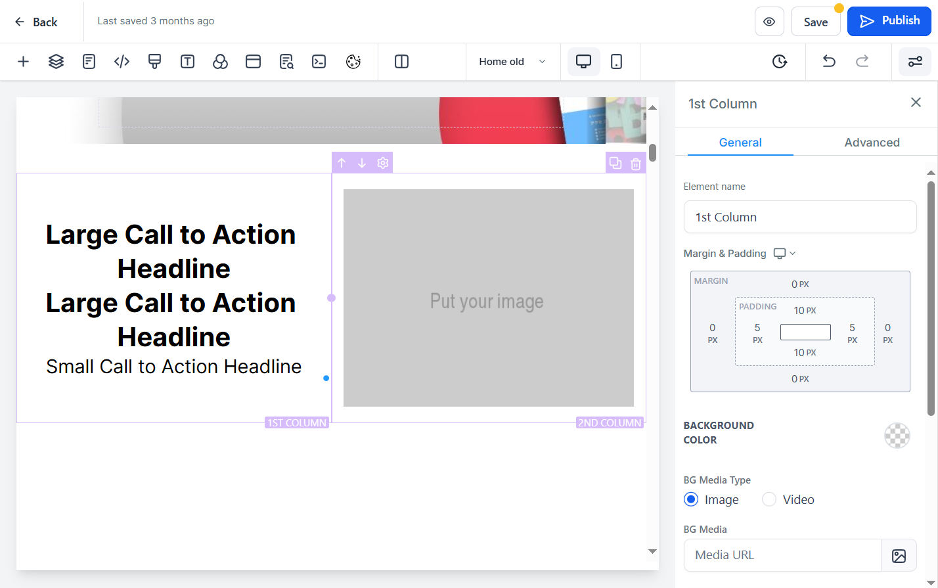This screenshot has width=938, height=588.
Task: Select the Image BG media type
Action: (x=691, y=499)
